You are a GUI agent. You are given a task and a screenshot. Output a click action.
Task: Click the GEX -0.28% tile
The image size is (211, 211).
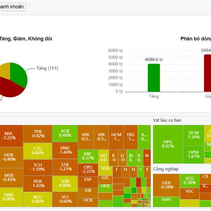point(166,185)
